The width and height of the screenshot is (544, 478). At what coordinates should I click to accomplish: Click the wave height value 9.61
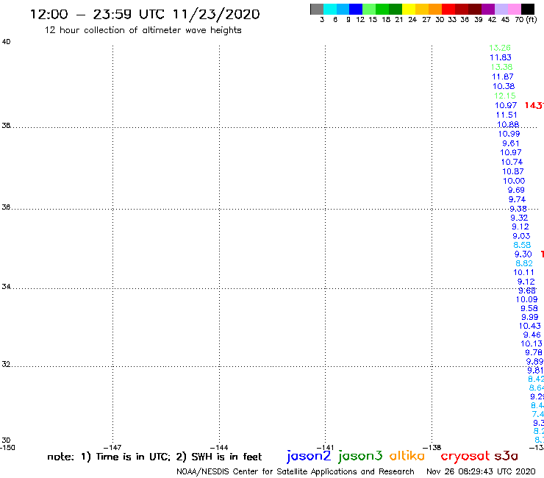511,143
